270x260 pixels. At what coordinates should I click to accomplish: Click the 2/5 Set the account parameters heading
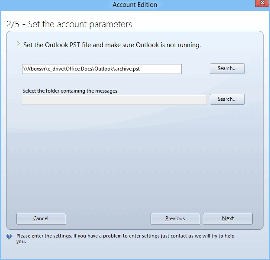[x=69, y=24]
